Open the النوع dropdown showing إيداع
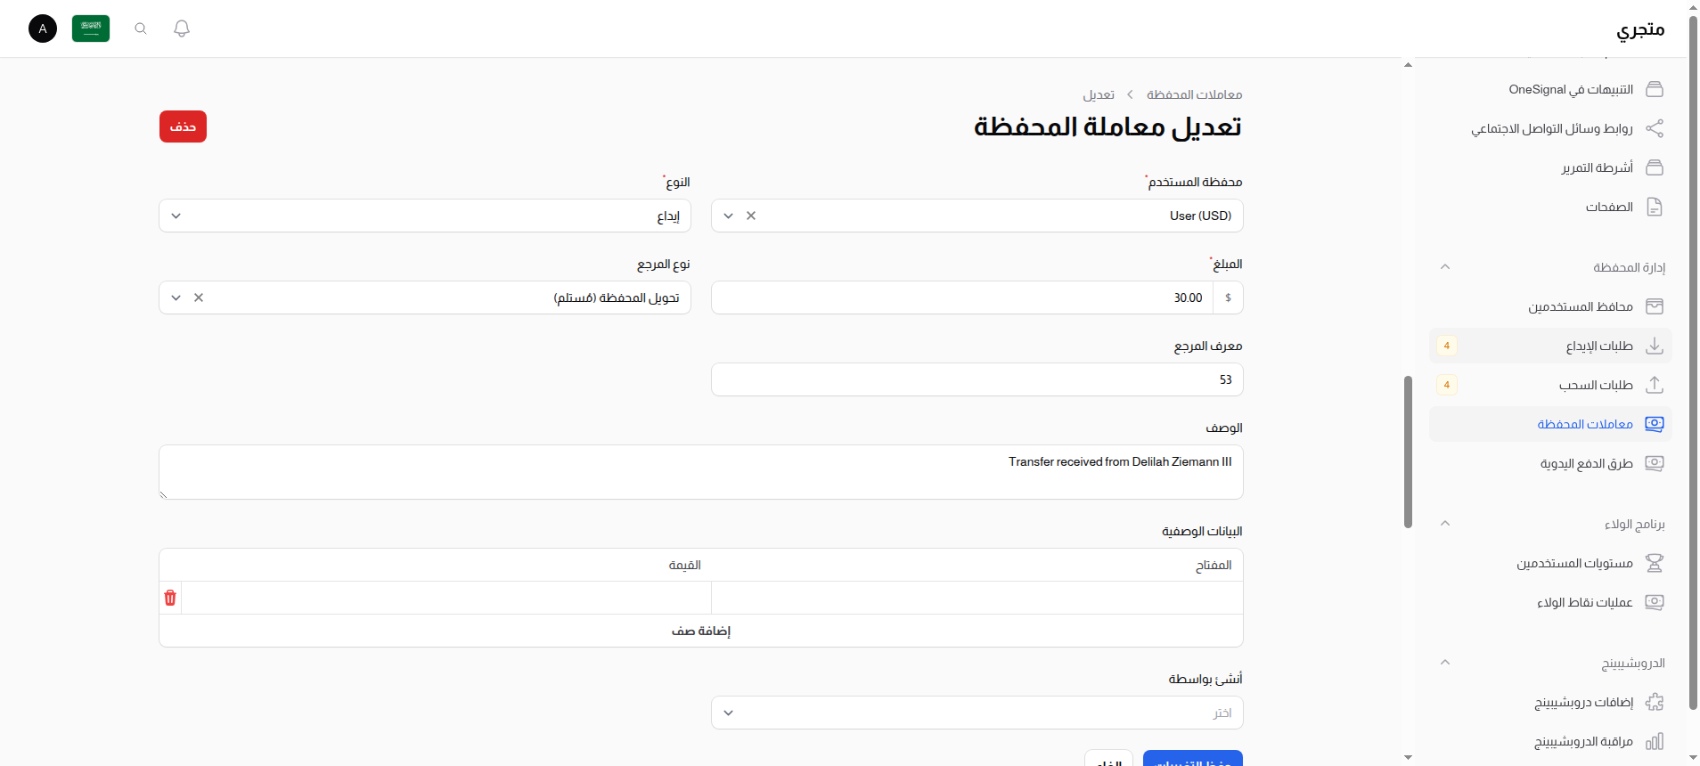 point(425,216)
